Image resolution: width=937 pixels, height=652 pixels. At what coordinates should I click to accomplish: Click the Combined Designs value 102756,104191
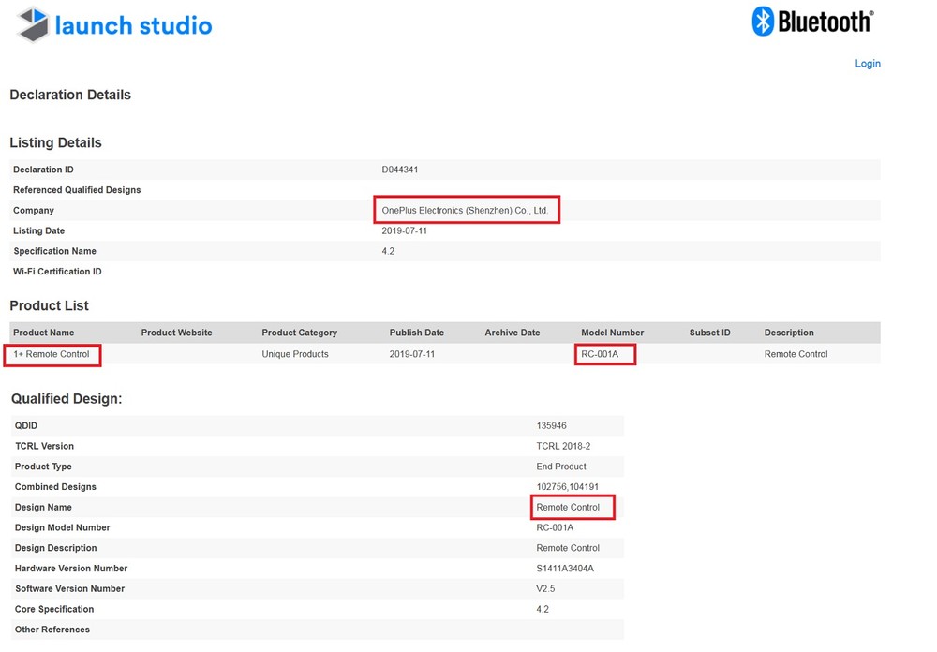(567, 487)
